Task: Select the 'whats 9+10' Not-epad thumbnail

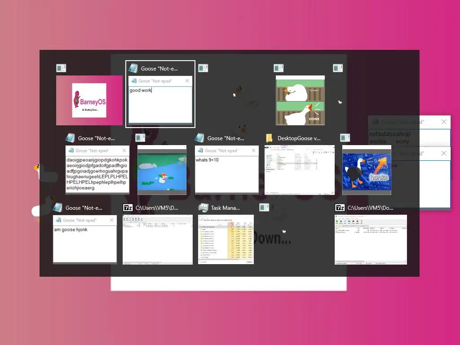Action: point(227,169)
